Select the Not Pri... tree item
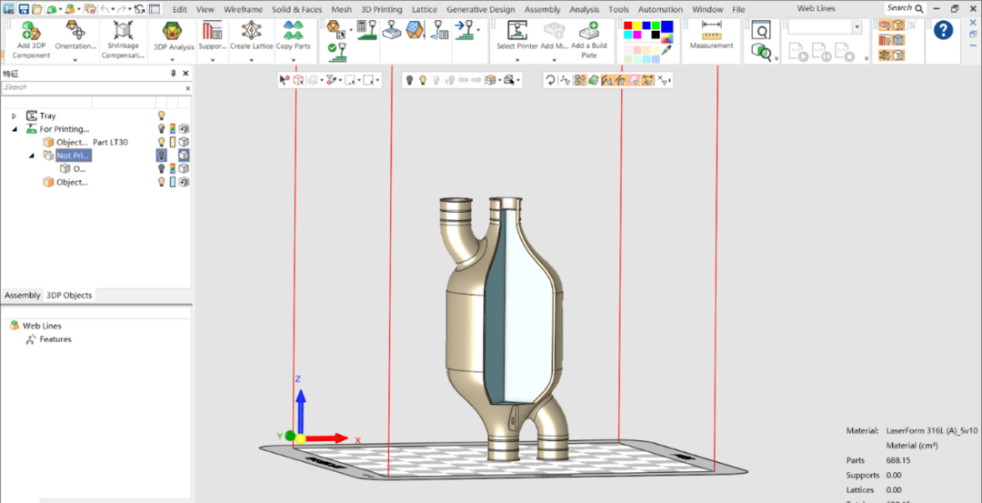The width and height of the screenshot is (982, 503). click(74, 156)
